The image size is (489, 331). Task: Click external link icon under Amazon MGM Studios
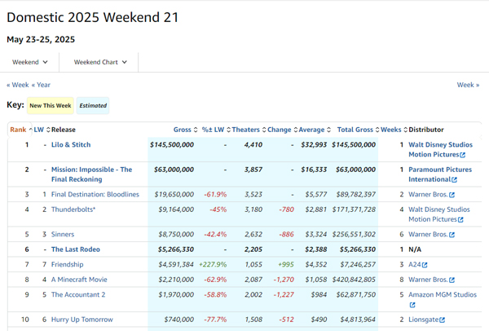(x=412, y=305)
